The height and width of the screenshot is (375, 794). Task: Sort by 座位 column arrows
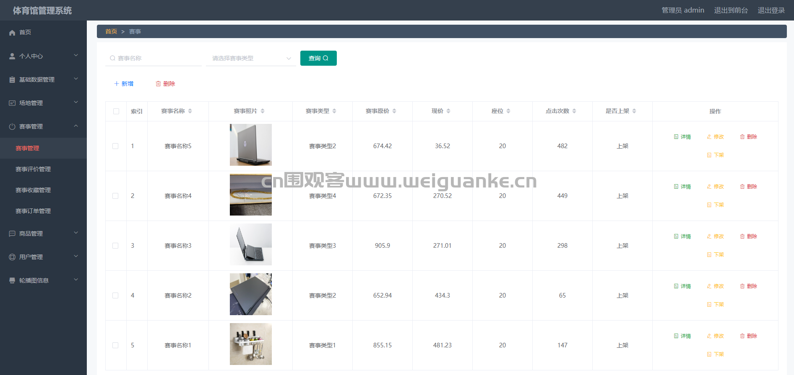(508, 111)
